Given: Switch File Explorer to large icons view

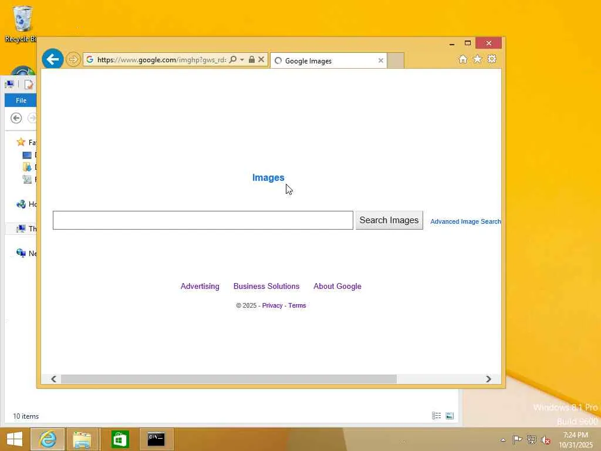Looking at the screenshot, I should tap(450, 416).
